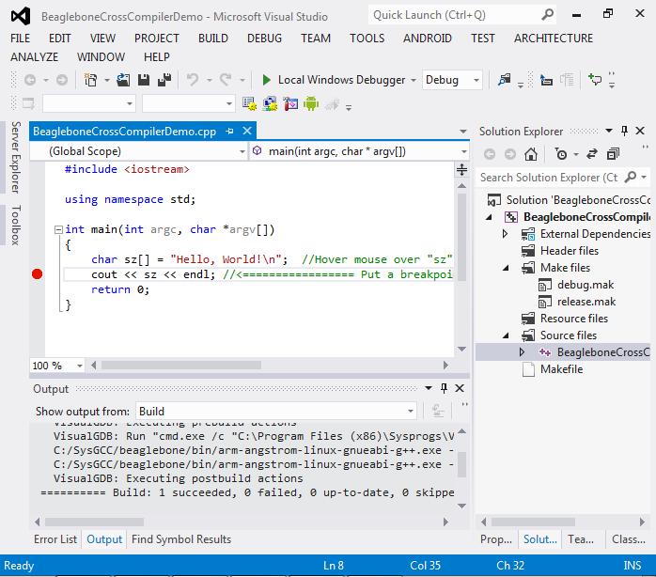Open the Global Scope dropdown
Screen dimensions: 656x577
point(139,151)
